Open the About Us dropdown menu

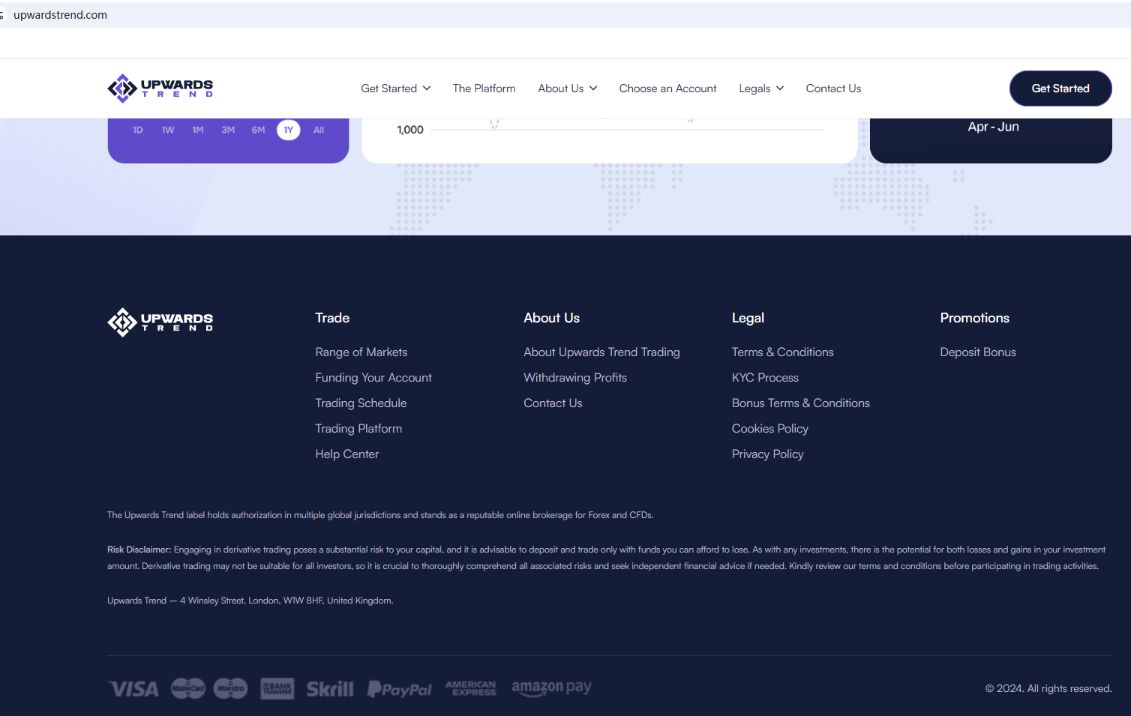point(567,88)
